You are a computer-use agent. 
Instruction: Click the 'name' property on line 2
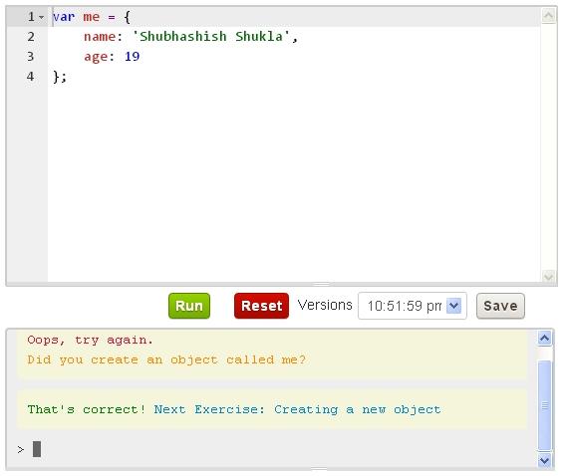(x=100, y=37)
